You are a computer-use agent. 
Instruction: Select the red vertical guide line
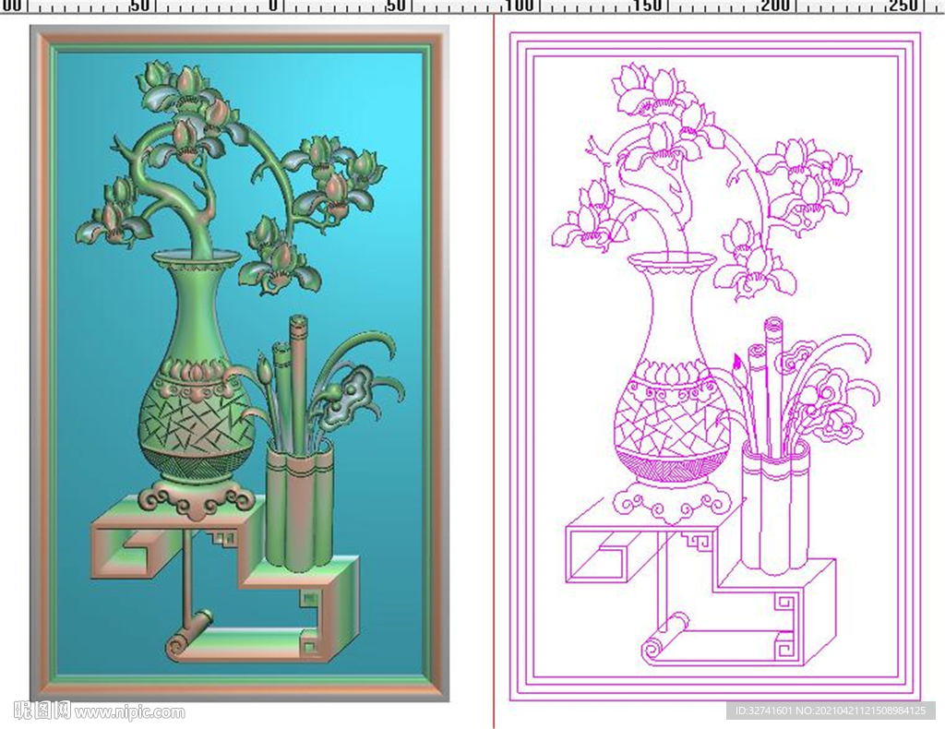click(494, 369)
